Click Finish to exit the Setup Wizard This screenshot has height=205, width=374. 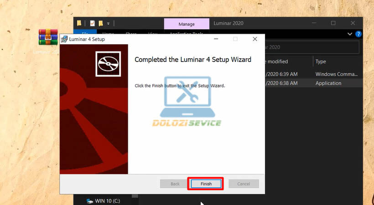click(x=206, y=184)
